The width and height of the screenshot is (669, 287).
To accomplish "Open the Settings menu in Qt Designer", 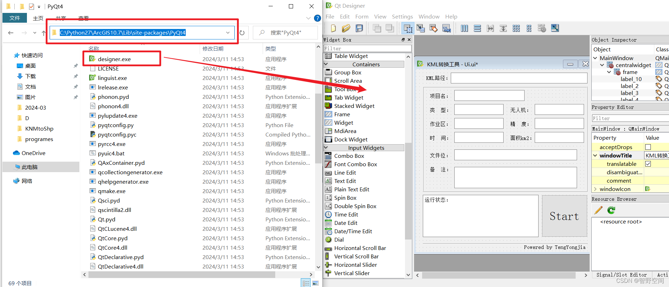I will (402, 17).
